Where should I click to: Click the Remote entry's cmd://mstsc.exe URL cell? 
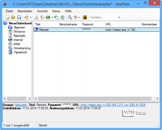122,30
